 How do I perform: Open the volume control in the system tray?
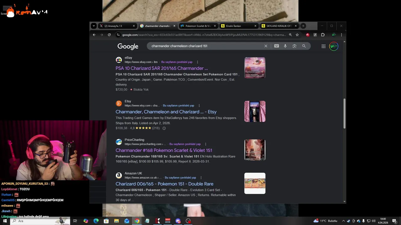(x=373, y=221)
